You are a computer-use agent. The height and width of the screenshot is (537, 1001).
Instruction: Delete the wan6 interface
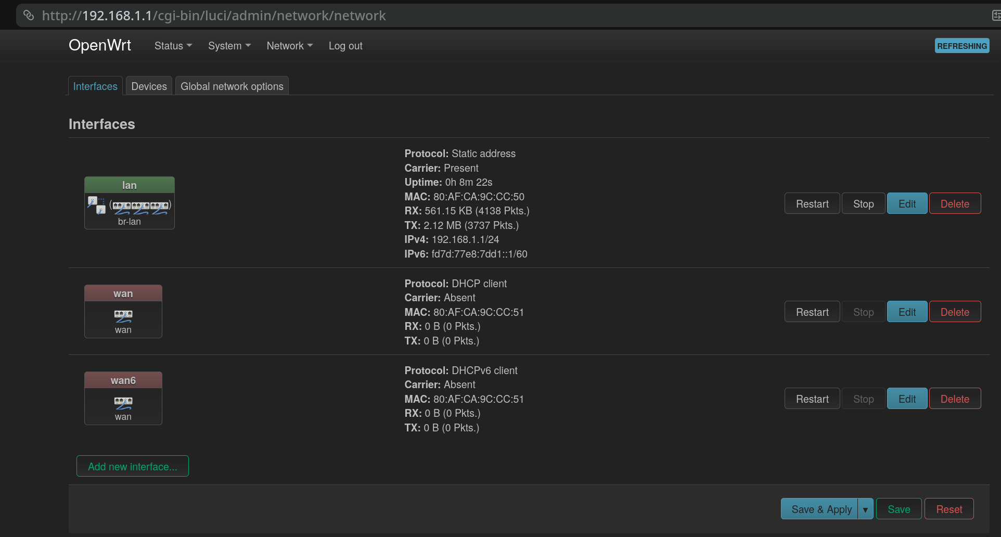955,399
